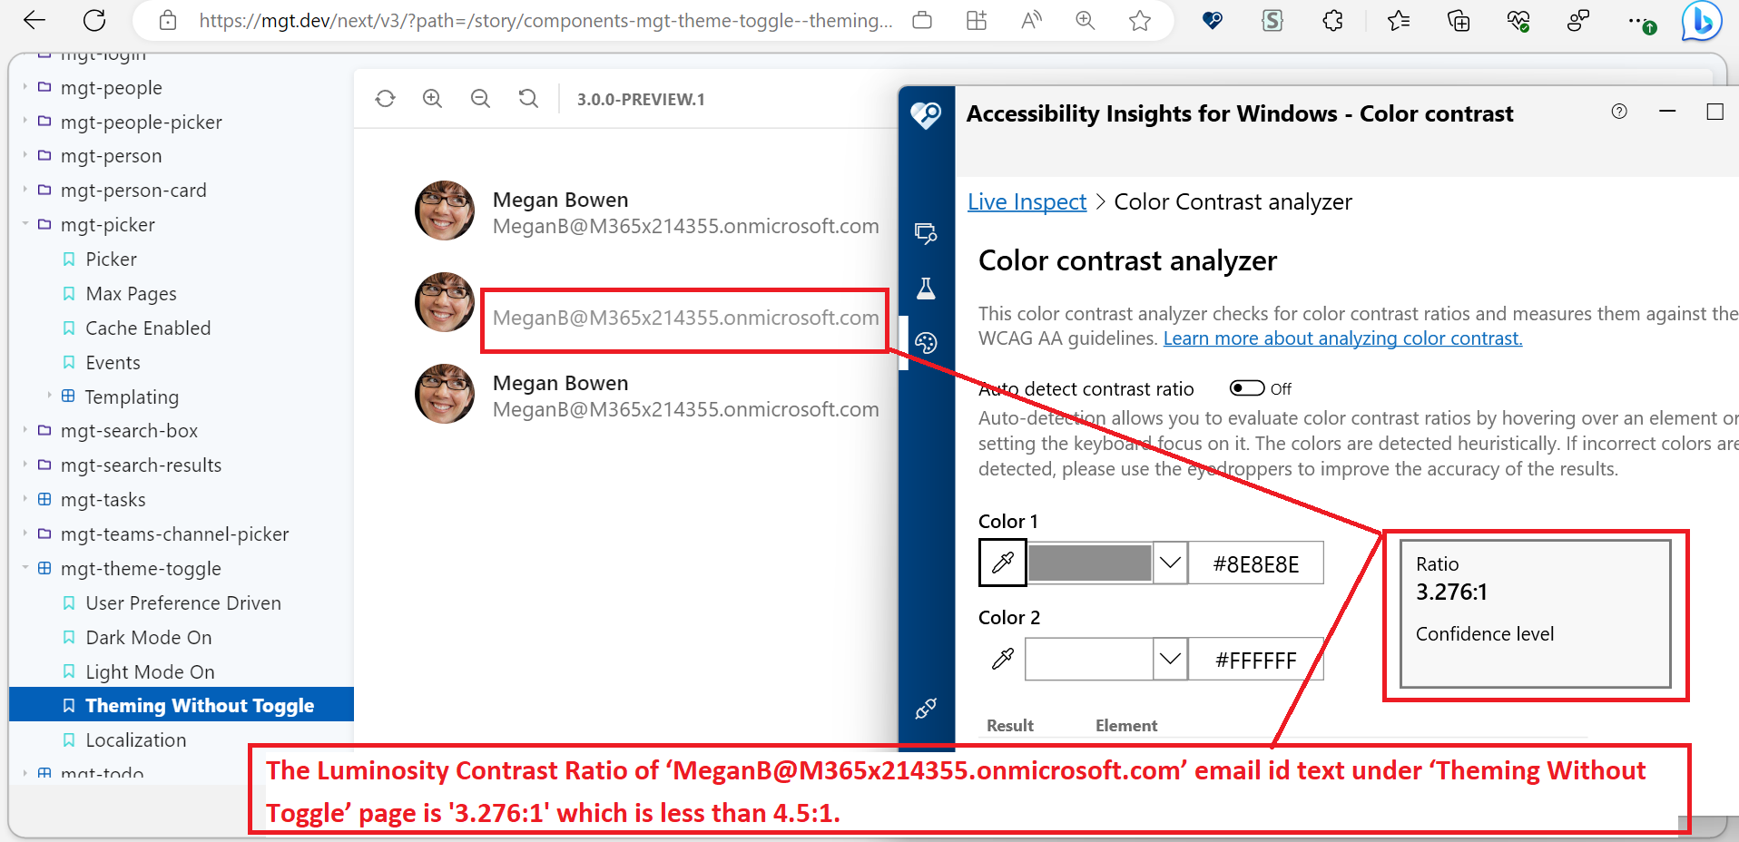Open Live Inspect tool in sidebar
1739x842 pixels.
click(926, 233)
